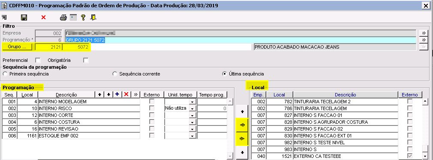The image size is (433, 160).
Task: Click Local code 1161 cell
Action: tap(27, 136)
